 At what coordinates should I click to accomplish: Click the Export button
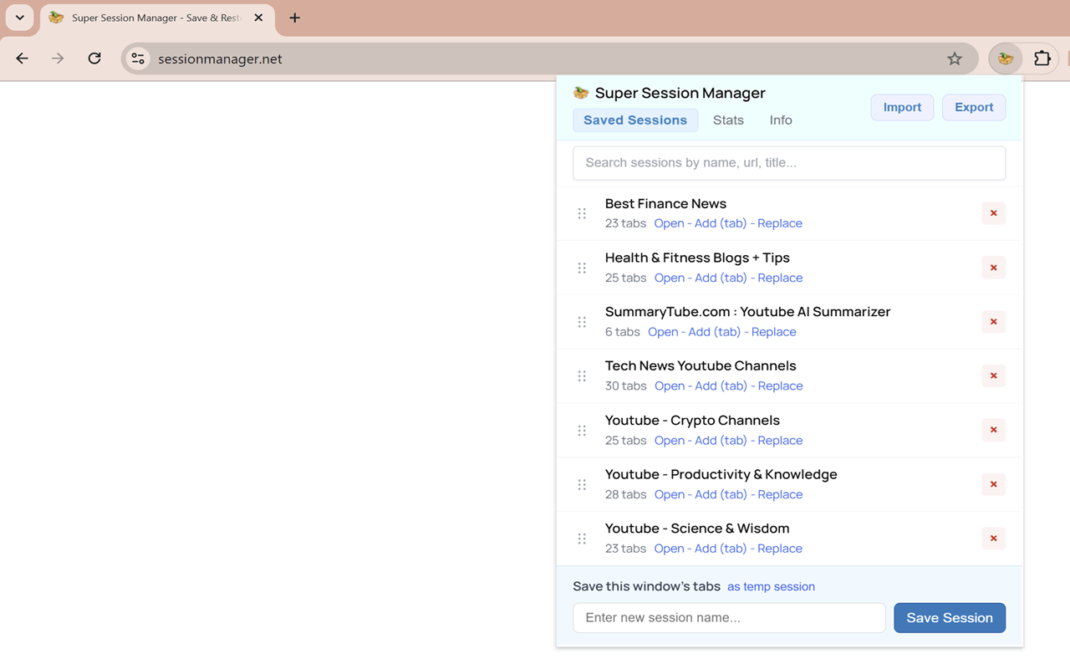point(973,107)
